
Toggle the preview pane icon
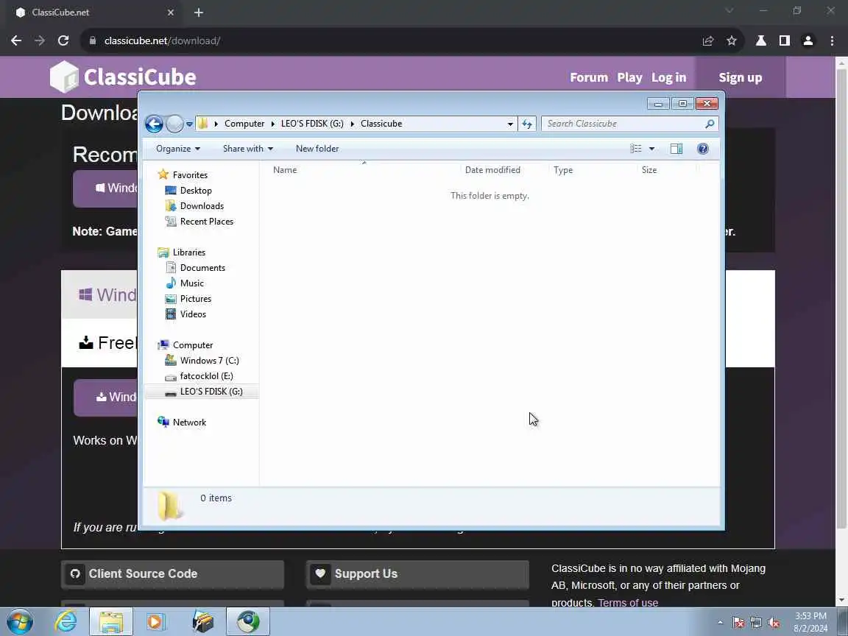click(x=676, y=149)
